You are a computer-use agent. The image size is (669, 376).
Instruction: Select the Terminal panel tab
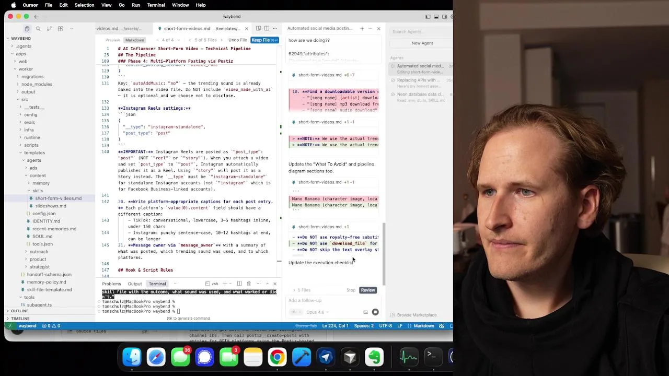point(157,284)
